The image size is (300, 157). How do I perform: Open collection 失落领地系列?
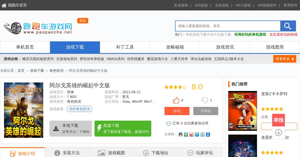pyautogui.click(x=67, y=59)
